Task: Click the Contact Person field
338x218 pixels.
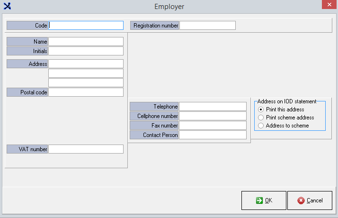Action: click(213, 135)
